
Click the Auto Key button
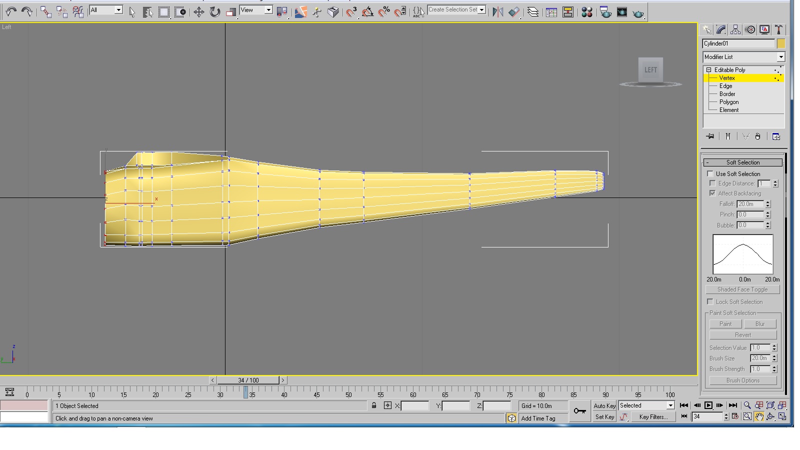coord(604,406)
